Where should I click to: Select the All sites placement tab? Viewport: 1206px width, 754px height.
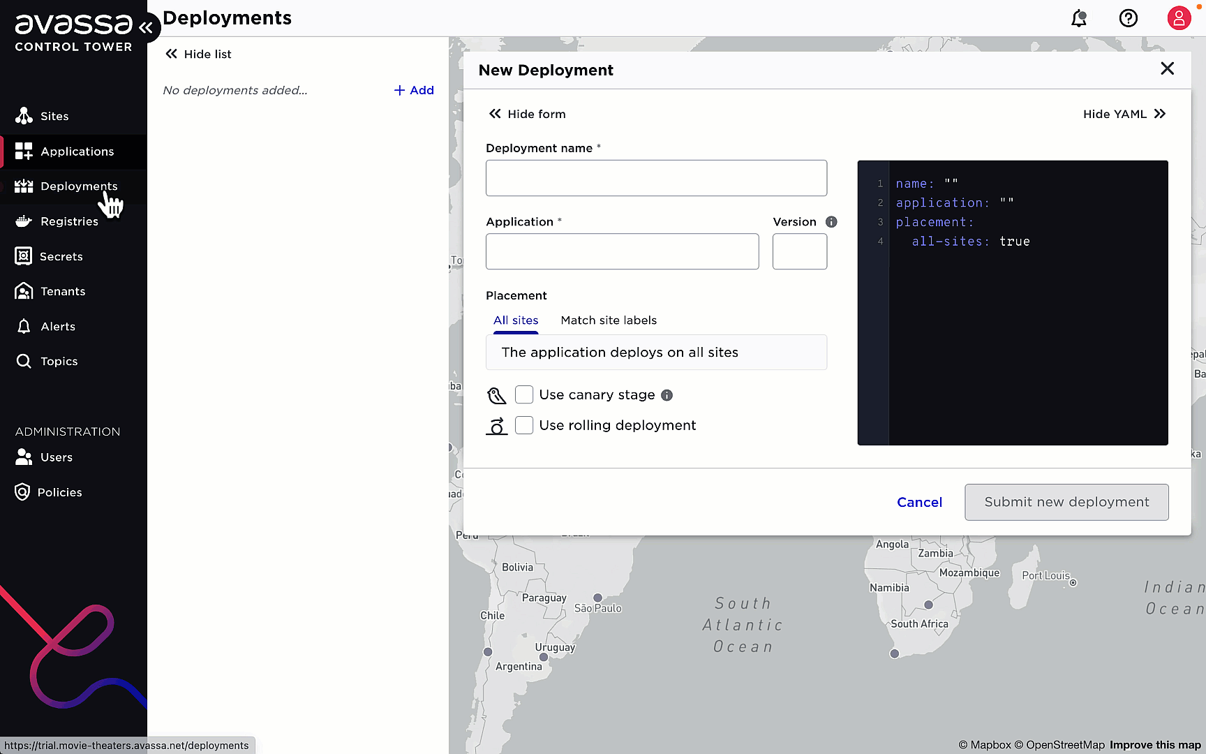[x=516, y=320]
